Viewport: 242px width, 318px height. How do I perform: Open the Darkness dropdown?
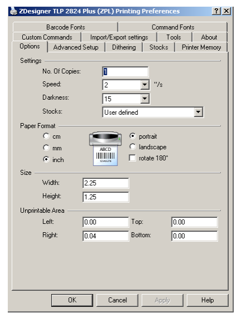coord(145,99)
